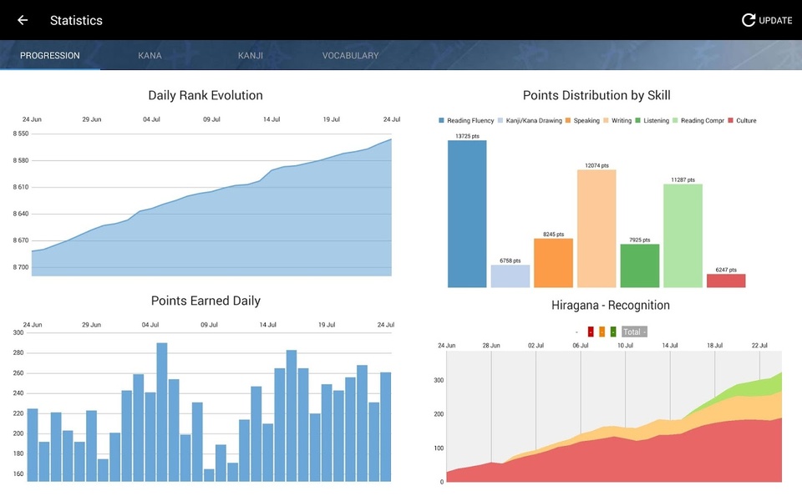The image size is (802, 501).
Task: Click the '8 550' axis label in rank chart
Action: point(21,134)
